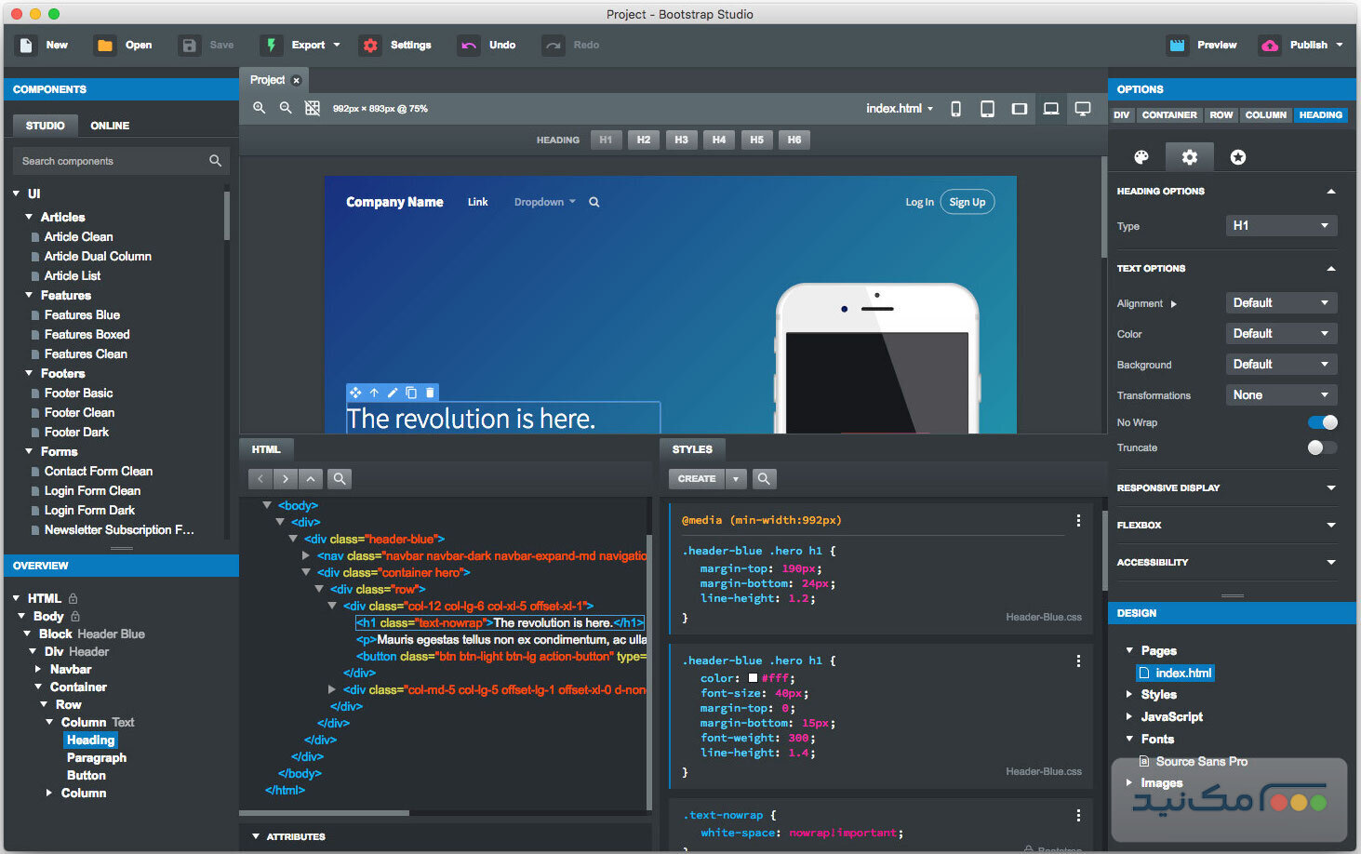Zoom in on the canvas
This screenshot has height=854, width=1361.
tap(259, 108)
